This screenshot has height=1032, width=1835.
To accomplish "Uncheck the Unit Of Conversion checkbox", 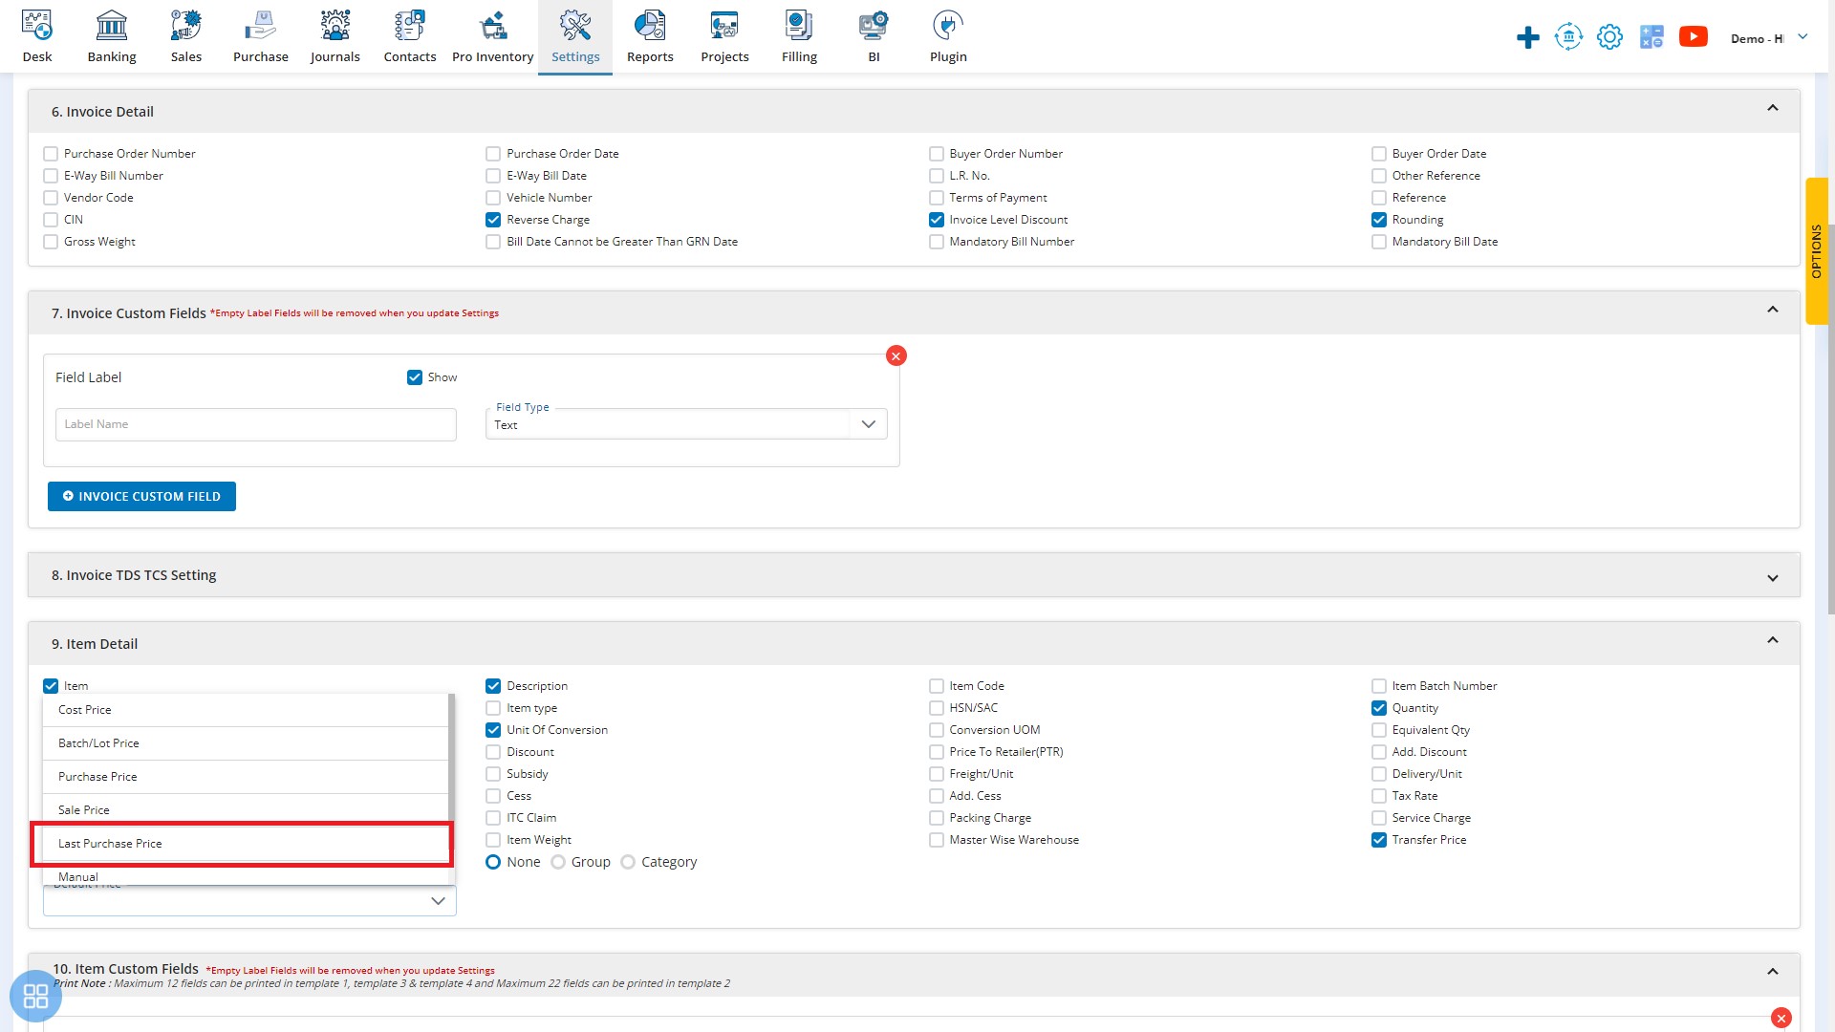I will point(493,730).
